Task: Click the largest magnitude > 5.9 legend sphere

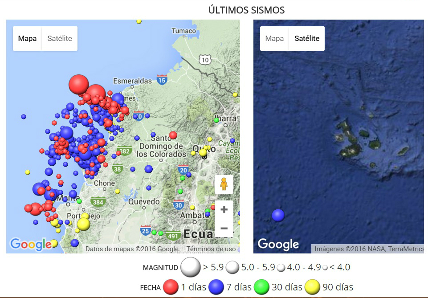Action: point(191,267)
